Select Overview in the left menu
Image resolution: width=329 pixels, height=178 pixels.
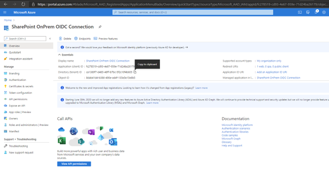26,46
